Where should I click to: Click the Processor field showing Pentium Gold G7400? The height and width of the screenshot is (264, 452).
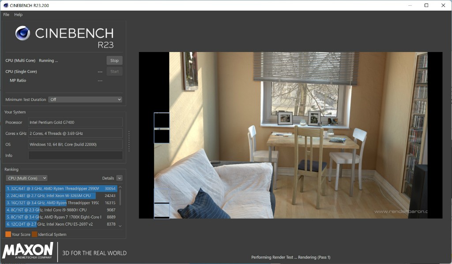pos(75,123)
